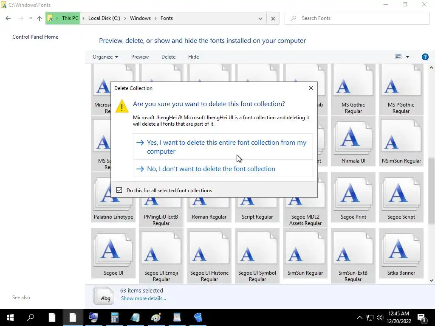The height and width of the screenshot is (326, 435).
Task: Open the Organize dropdown menu
Action: click(105, 57)
